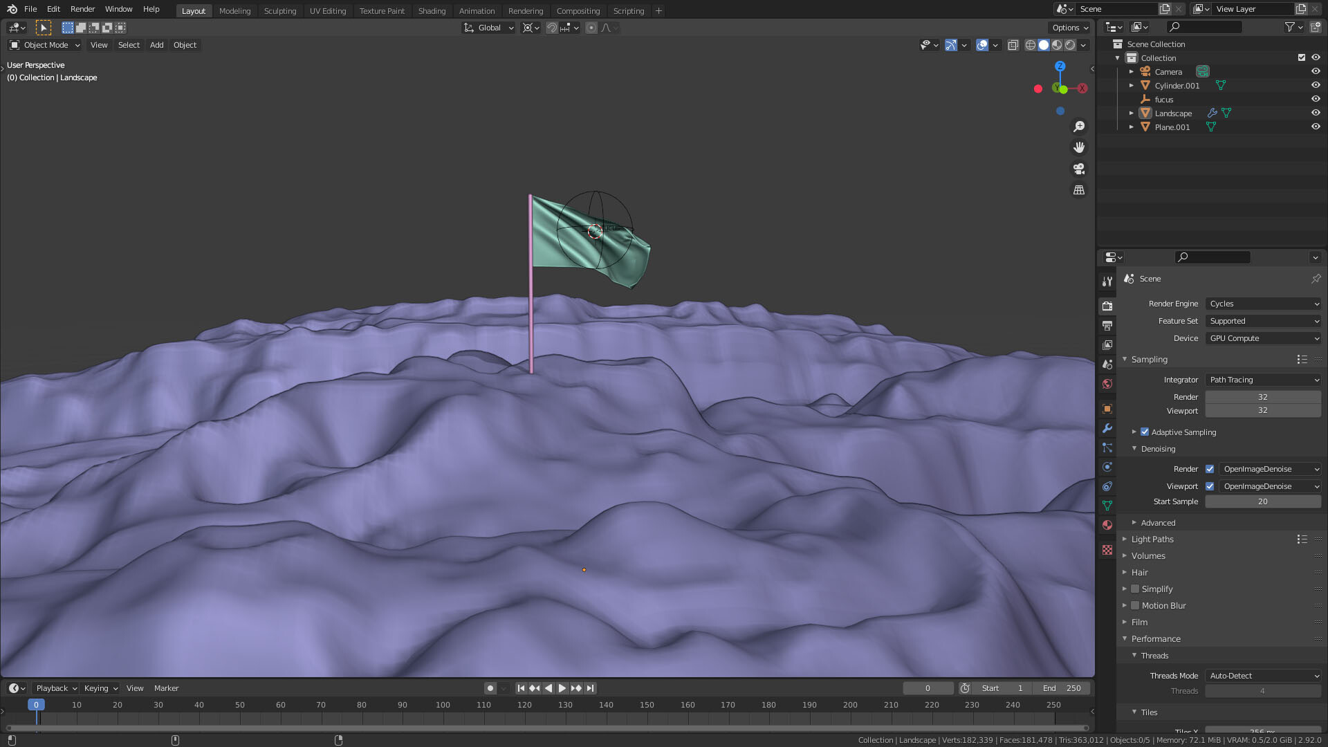Switch to the Shading workspace tab
Screen dimensions: 1328x747
(432, 10)
